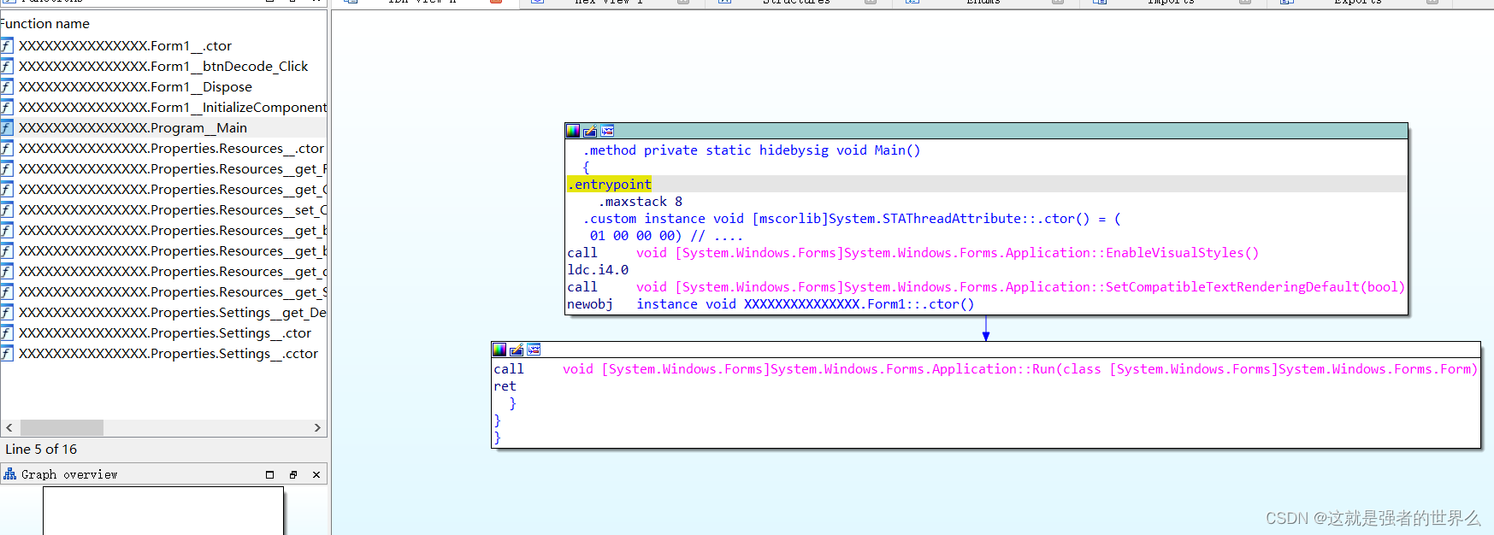Click the function icon beside Properties.Resources__.ctor

7,148
